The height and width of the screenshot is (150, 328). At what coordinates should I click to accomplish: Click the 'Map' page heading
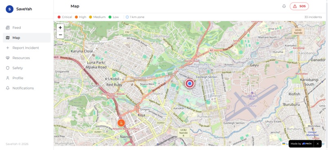(x=75, y=6)
